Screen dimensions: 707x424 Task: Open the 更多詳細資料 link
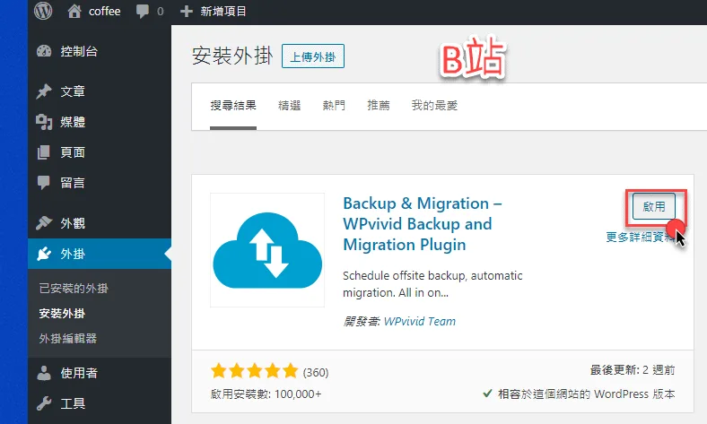641,237
